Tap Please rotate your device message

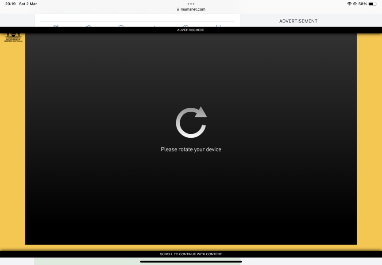[191, 149]
